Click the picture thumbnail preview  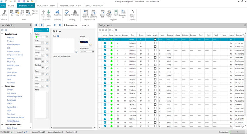click(x=84, y=42)
